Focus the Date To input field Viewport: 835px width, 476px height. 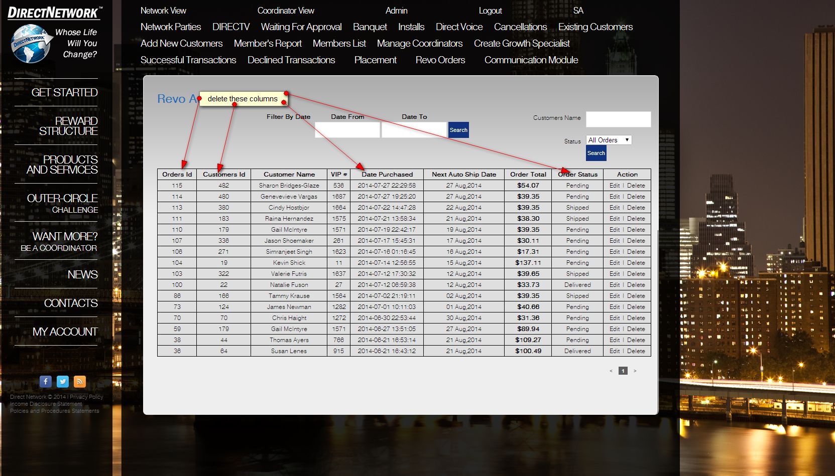click(414, 130)
